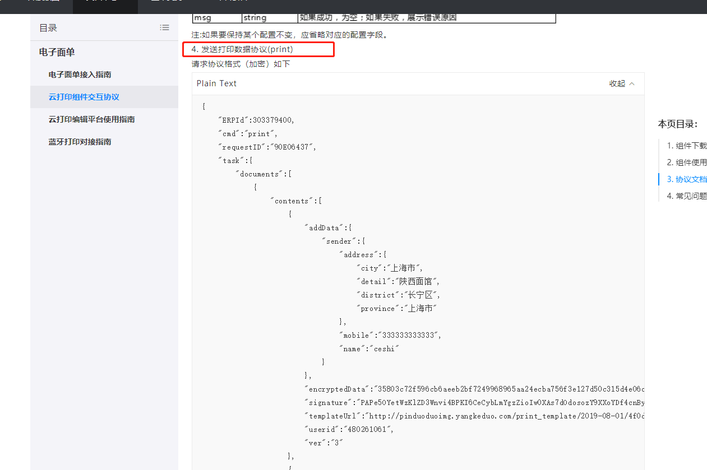
Task: Jump to 2. 组件使用 in page contents
Action: point(687,162)
